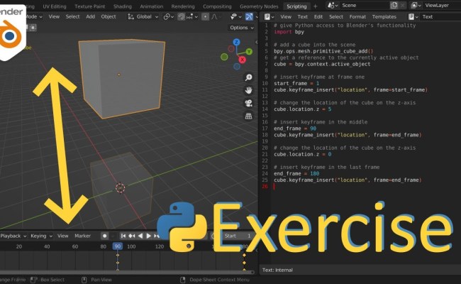The image size is (461, 284).
Task: Select the Scripting workspace tab
Action: tap(296, 6)
